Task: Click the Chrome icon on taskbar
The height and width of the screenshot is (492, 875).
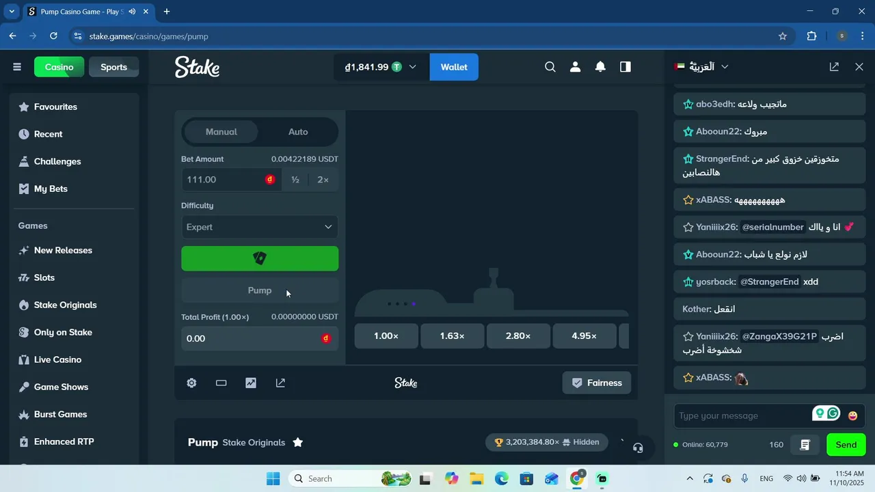Action: tap(577, 478)
